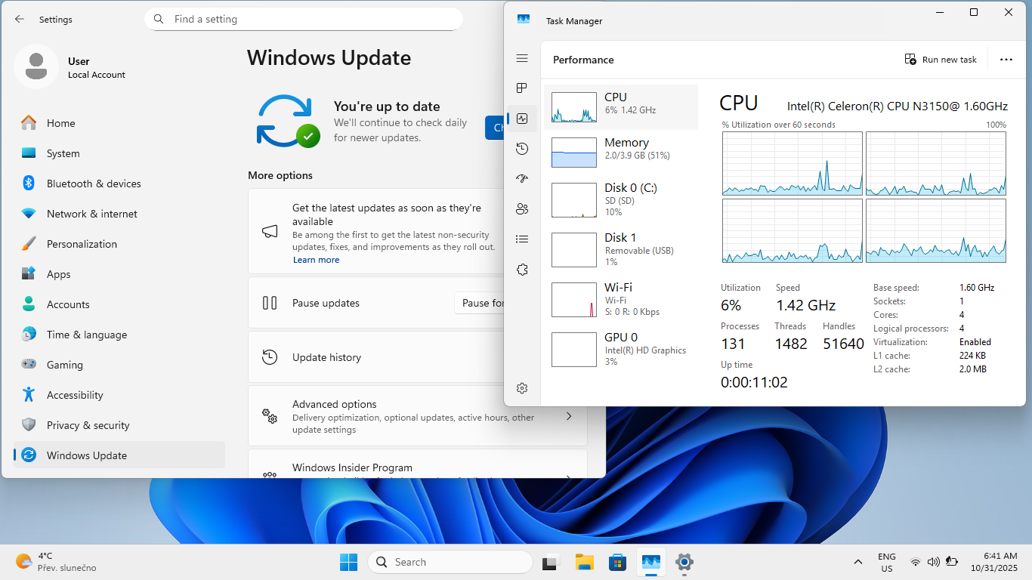This screenshot has width=1032, height=580.
Task: Go back using the Settings back arrow
Action: pos(20,20)
